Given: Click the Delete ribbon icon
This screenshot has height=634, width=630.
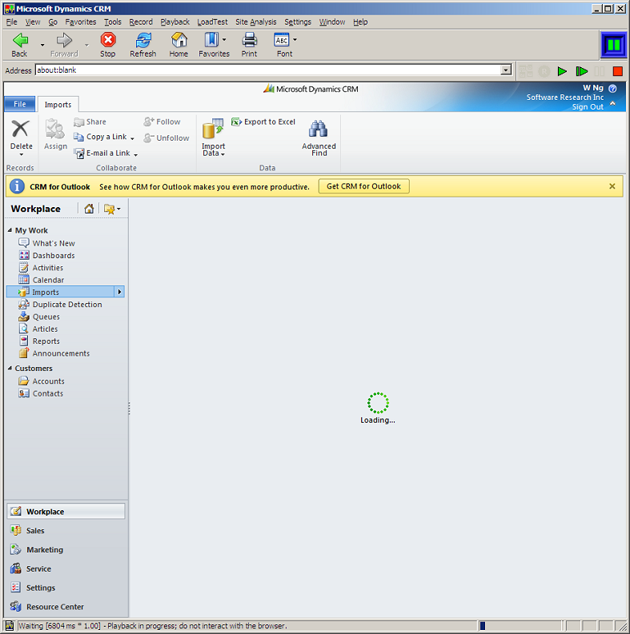Looking at the screenshot, I should [21, 129].
